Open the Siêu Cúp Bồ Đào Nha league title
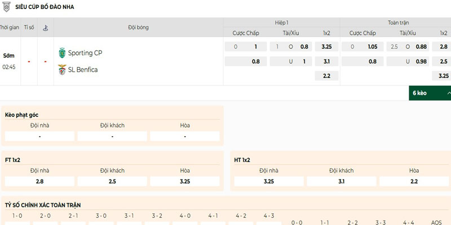The height and width of the screenshot is (225, 451). (x=45, y=7)
